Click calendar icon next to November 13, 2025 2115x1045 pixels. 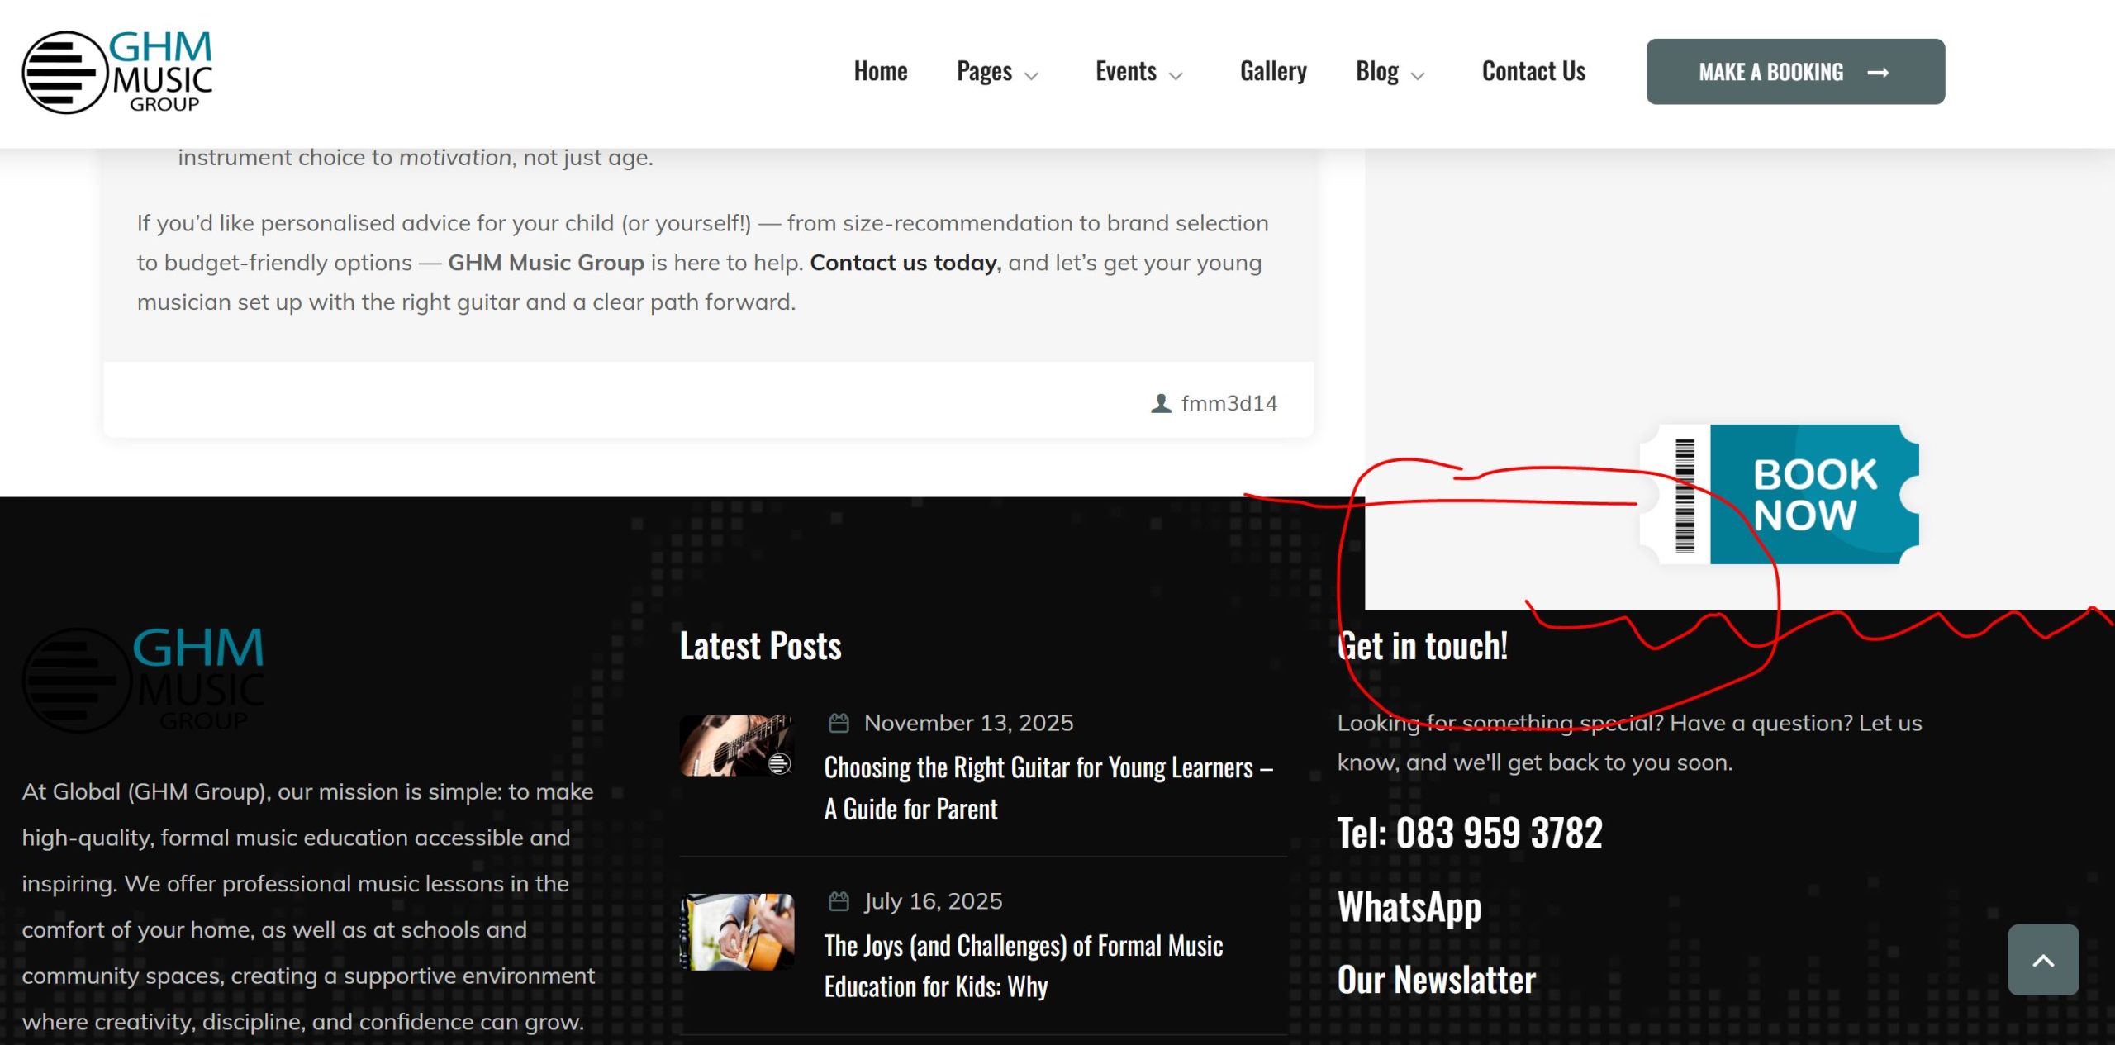pos(839,723)
